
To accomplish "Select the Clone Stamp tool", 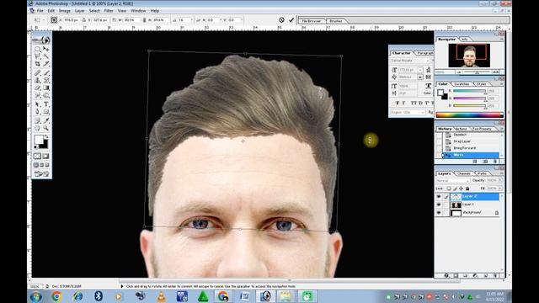I will pyautogui.click(x=37, y=81).
